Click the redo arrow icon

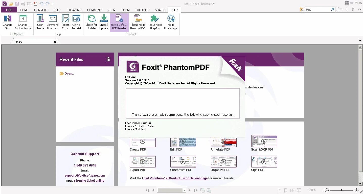tap(47, 4)
